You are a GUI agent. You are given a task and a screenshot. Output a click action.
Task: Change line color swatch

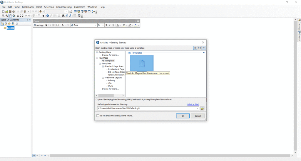point(130,25)
